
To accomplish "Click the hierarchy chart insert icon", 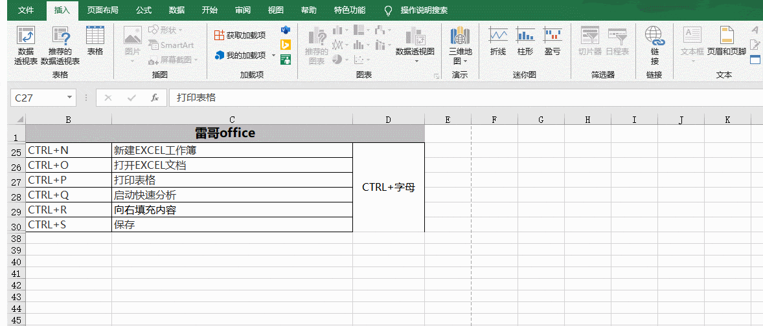I will click(x=359, y=30).
